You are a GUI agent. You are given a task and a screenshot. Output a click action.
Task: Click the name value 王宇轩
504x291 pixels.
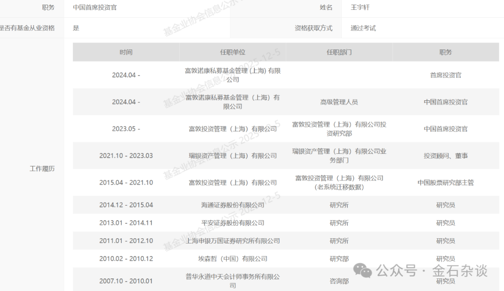click(360, 7)
